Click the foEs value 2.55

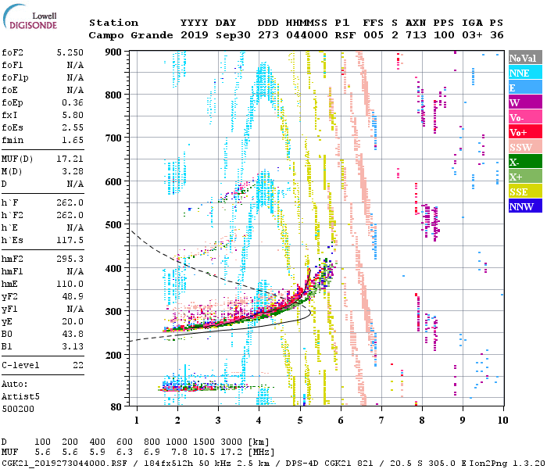coord(73,127)
